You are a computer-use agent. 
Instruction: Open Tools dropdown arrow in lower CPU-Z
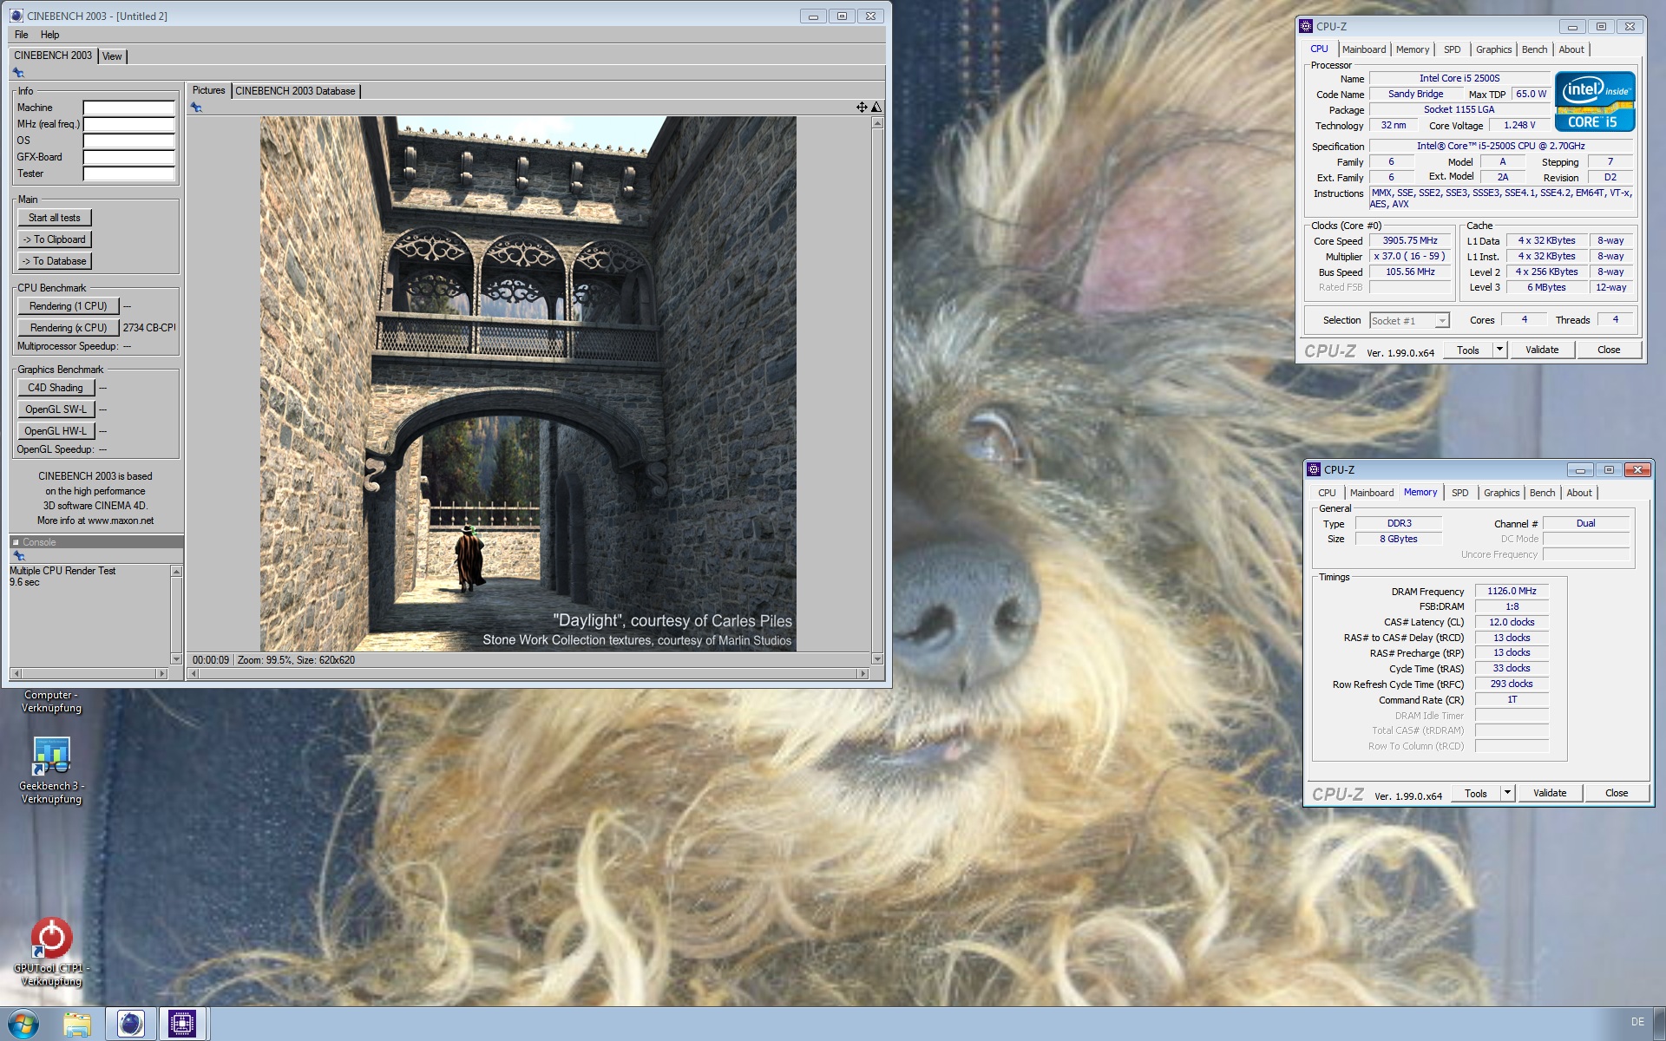1507,793
